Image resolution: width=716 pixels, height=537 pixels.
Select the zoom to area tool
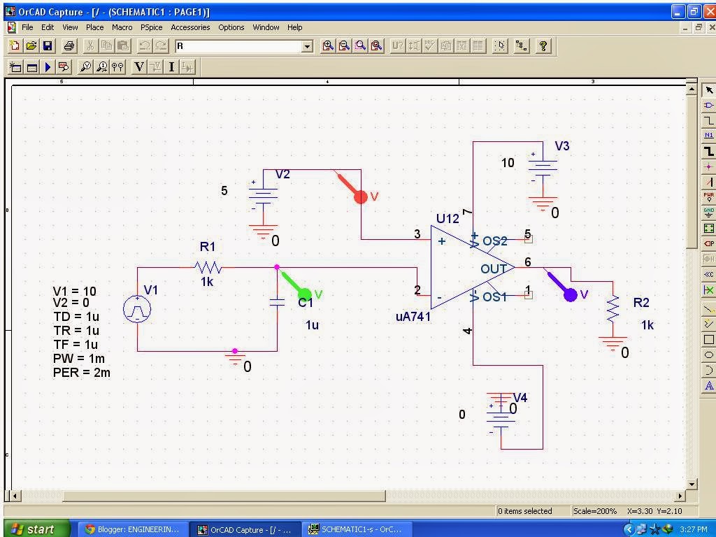[x=360, y=45]
